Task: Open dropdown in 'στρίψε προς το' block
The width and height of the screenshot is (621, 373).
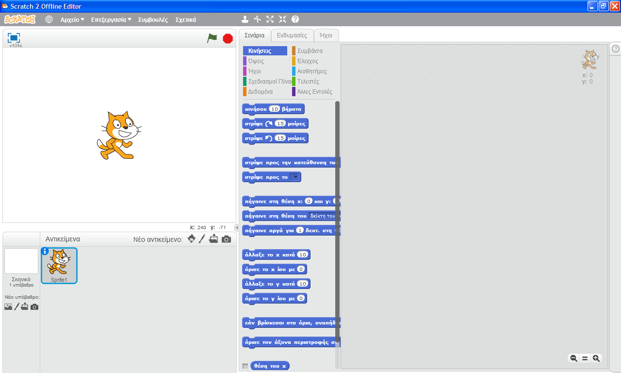Action: 294,177
